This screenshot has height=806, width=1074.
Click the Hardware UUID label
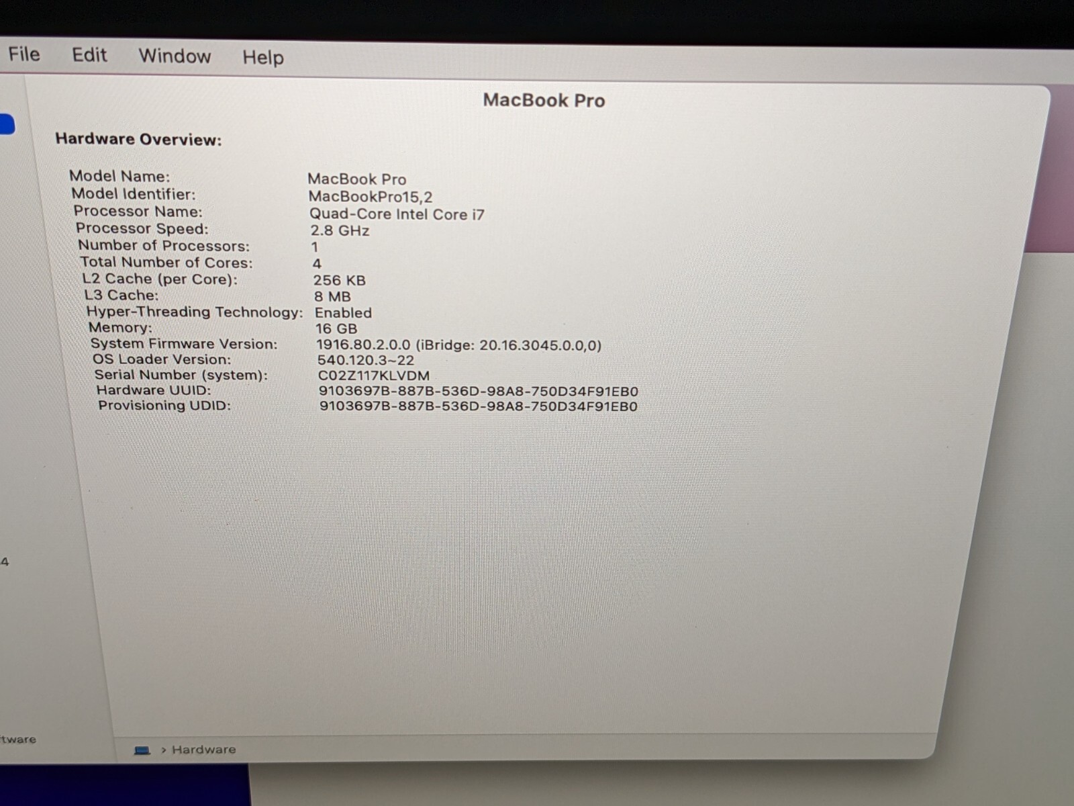pos(154,390)
